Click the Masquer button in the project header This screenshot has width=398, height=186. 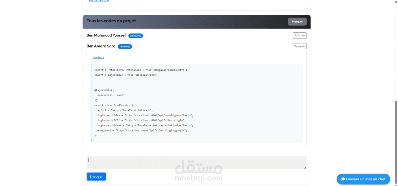click(297, 22)
